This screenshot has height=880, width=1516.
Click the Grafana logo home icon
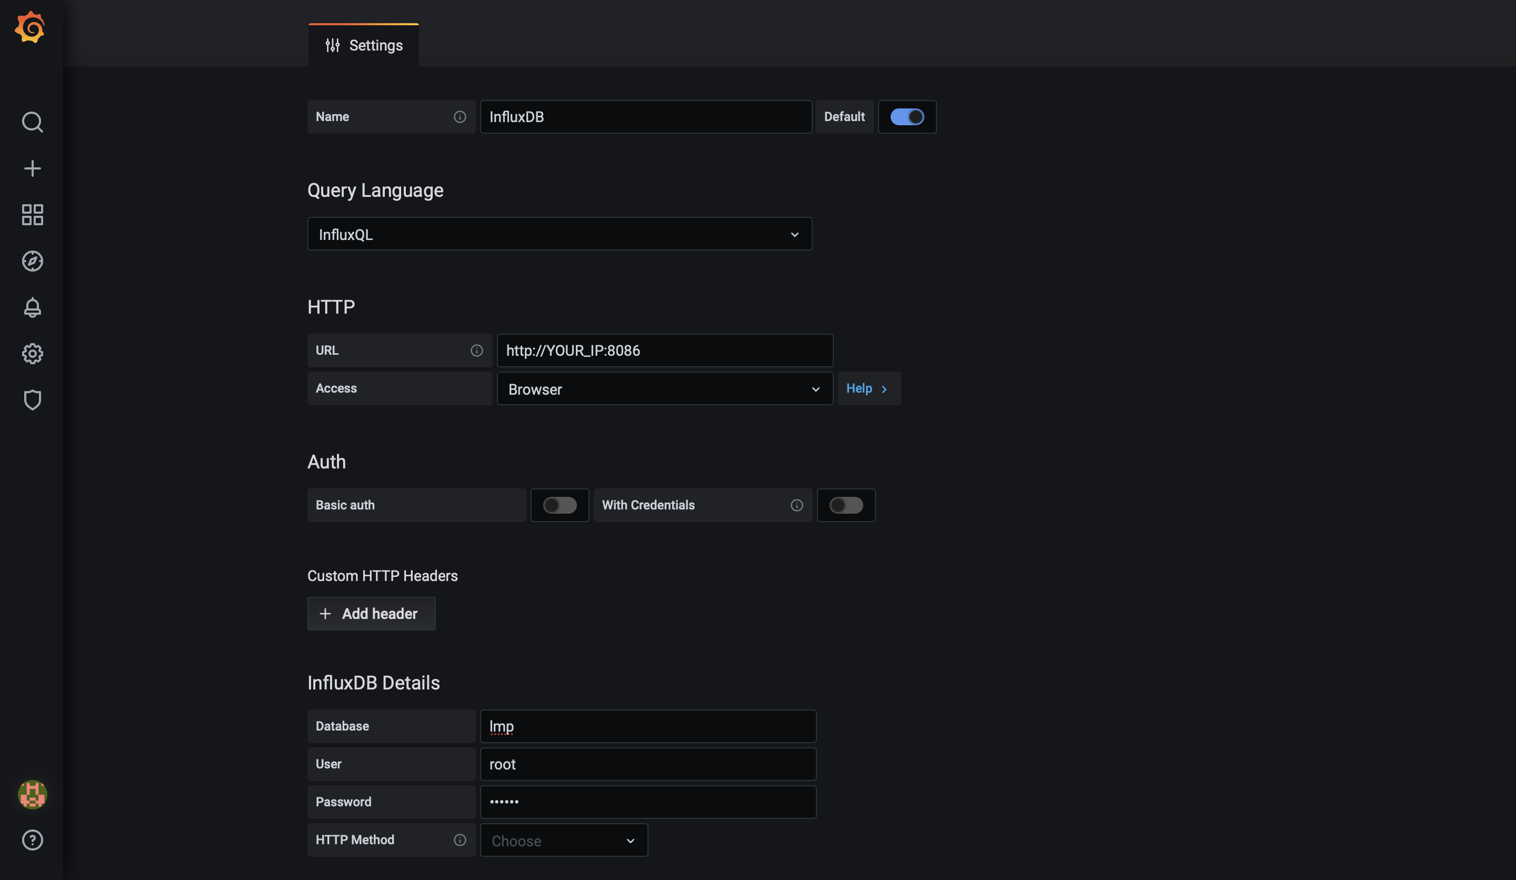pyautogui.click(x=30, y=27)
